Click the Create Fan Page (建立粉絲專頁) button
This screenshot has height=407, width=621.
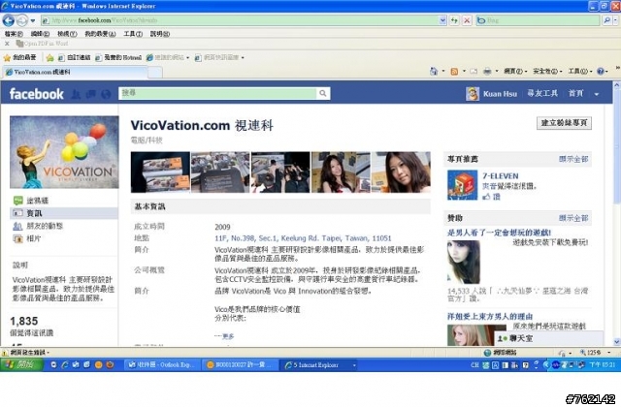click(x=564, y=123)
